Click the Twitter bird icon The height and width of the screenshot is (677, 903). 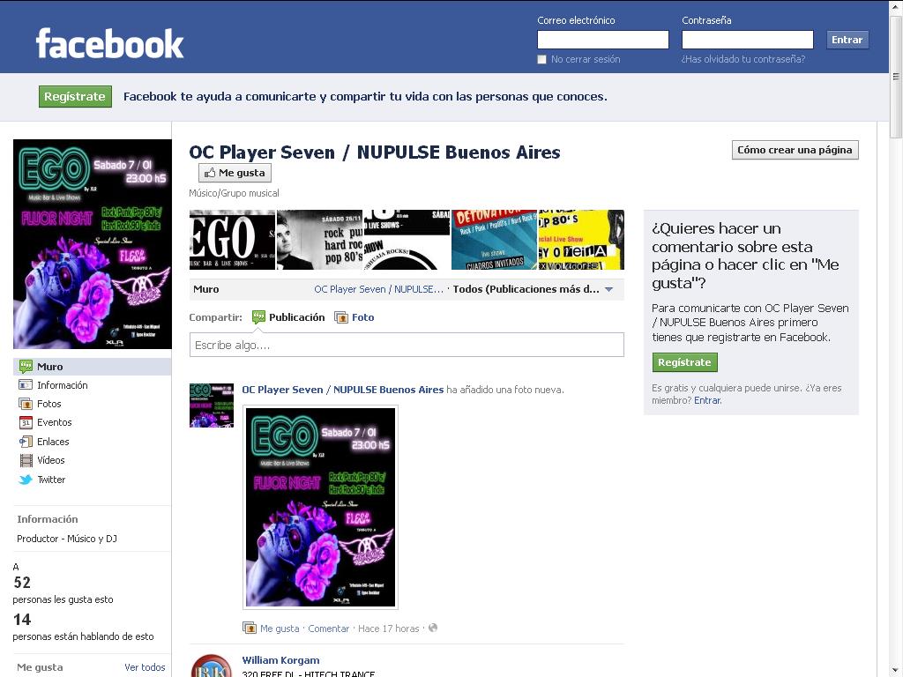pos(26,480)
